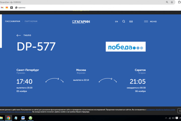The image size is (181, 121).
Task: Click the volume icon in system tray
Action: (x=173, y=118)
